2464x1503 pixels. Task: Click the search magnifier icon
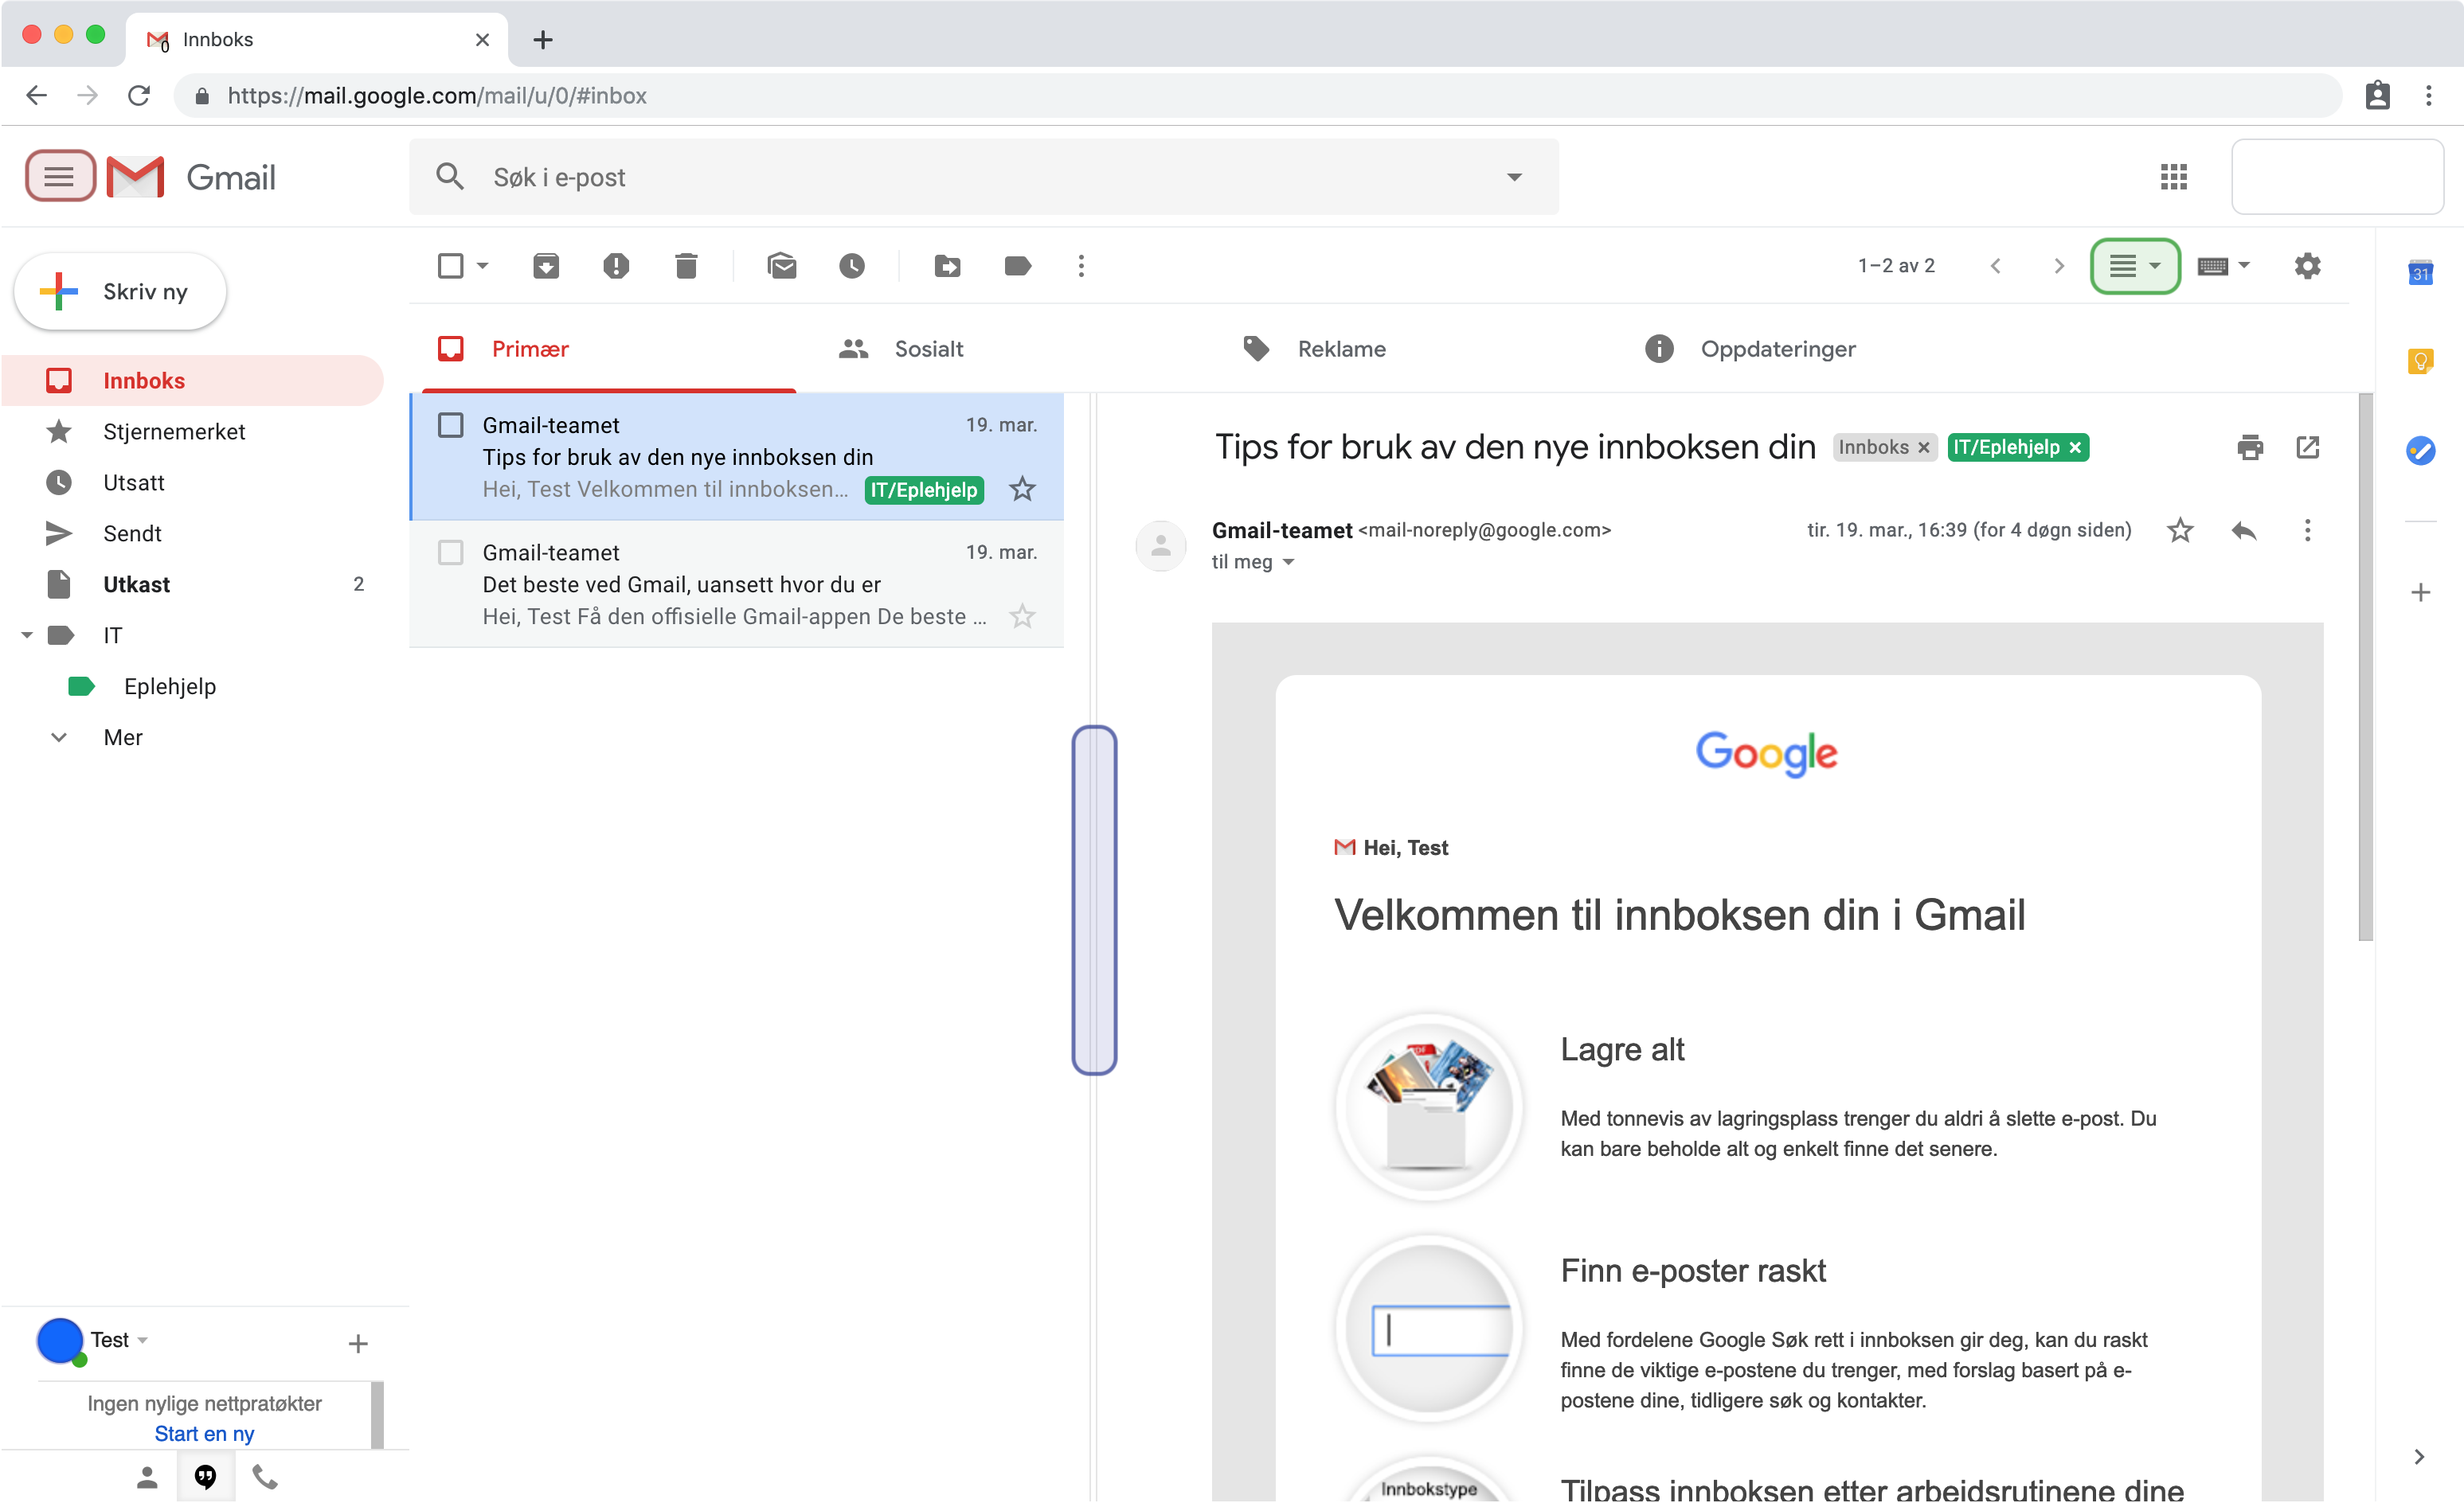(450, 177)
